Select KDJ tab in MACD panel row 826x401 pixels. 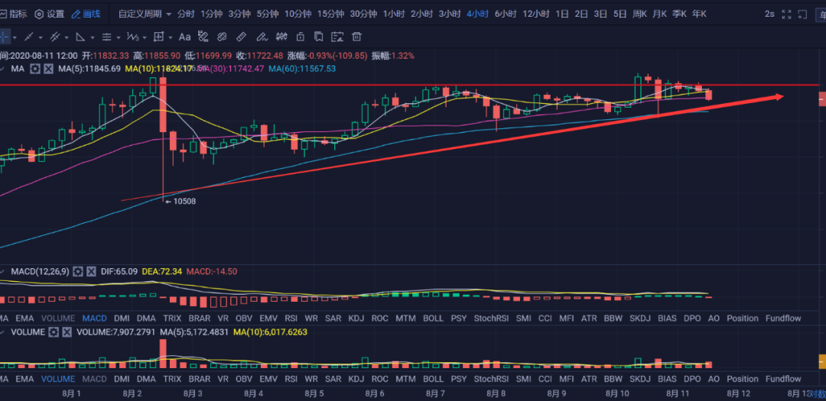356,318
